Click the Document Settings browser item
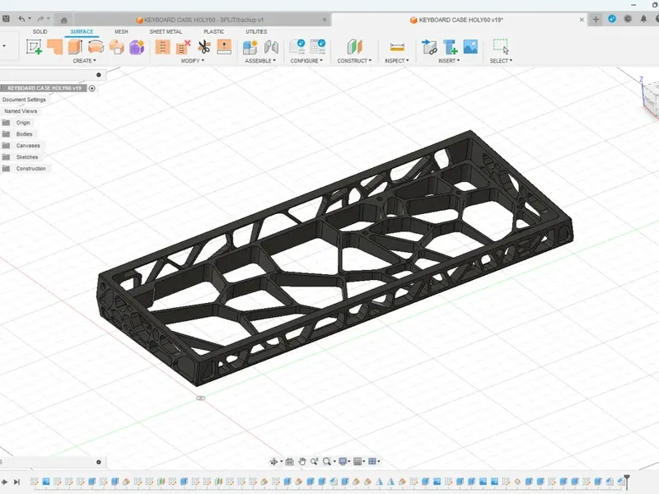Screen dimensions: 659x494 [24, 100]
